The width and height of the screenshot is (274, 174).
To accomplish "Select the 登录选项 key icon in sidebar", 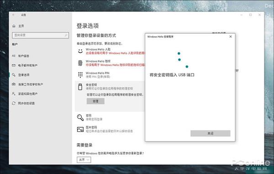I will click(x=14, y=75).
